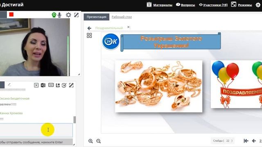Jump to the first slide
This screenshot has width=262, height=147.
click(x=246, y=141)
